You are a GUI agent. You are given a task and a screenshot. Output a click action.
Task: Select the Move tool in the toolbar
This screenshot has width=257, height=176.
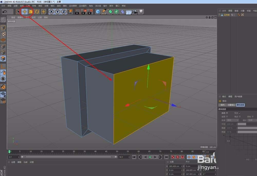click(25, 12)
